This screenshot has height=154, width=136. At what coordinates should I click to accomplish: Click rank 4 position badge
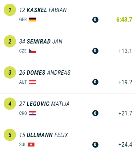[10, 104]
